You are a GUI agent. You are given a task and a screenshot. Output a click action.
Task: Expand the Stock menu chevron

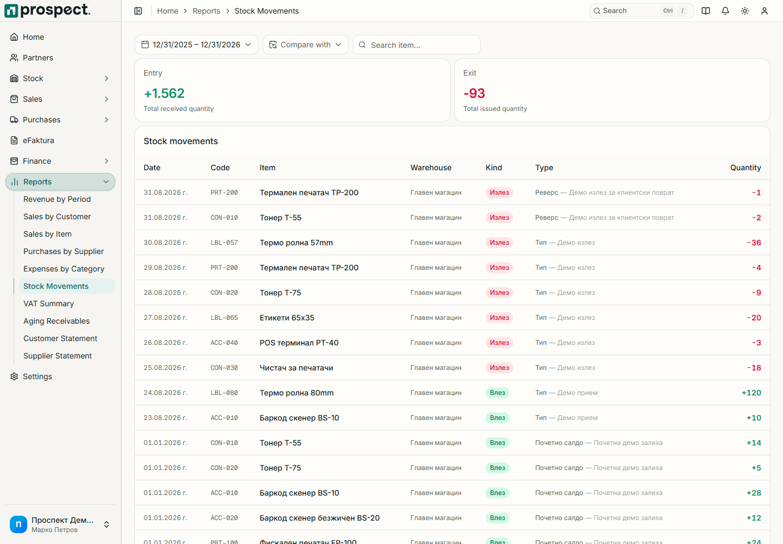coord(107,78)
